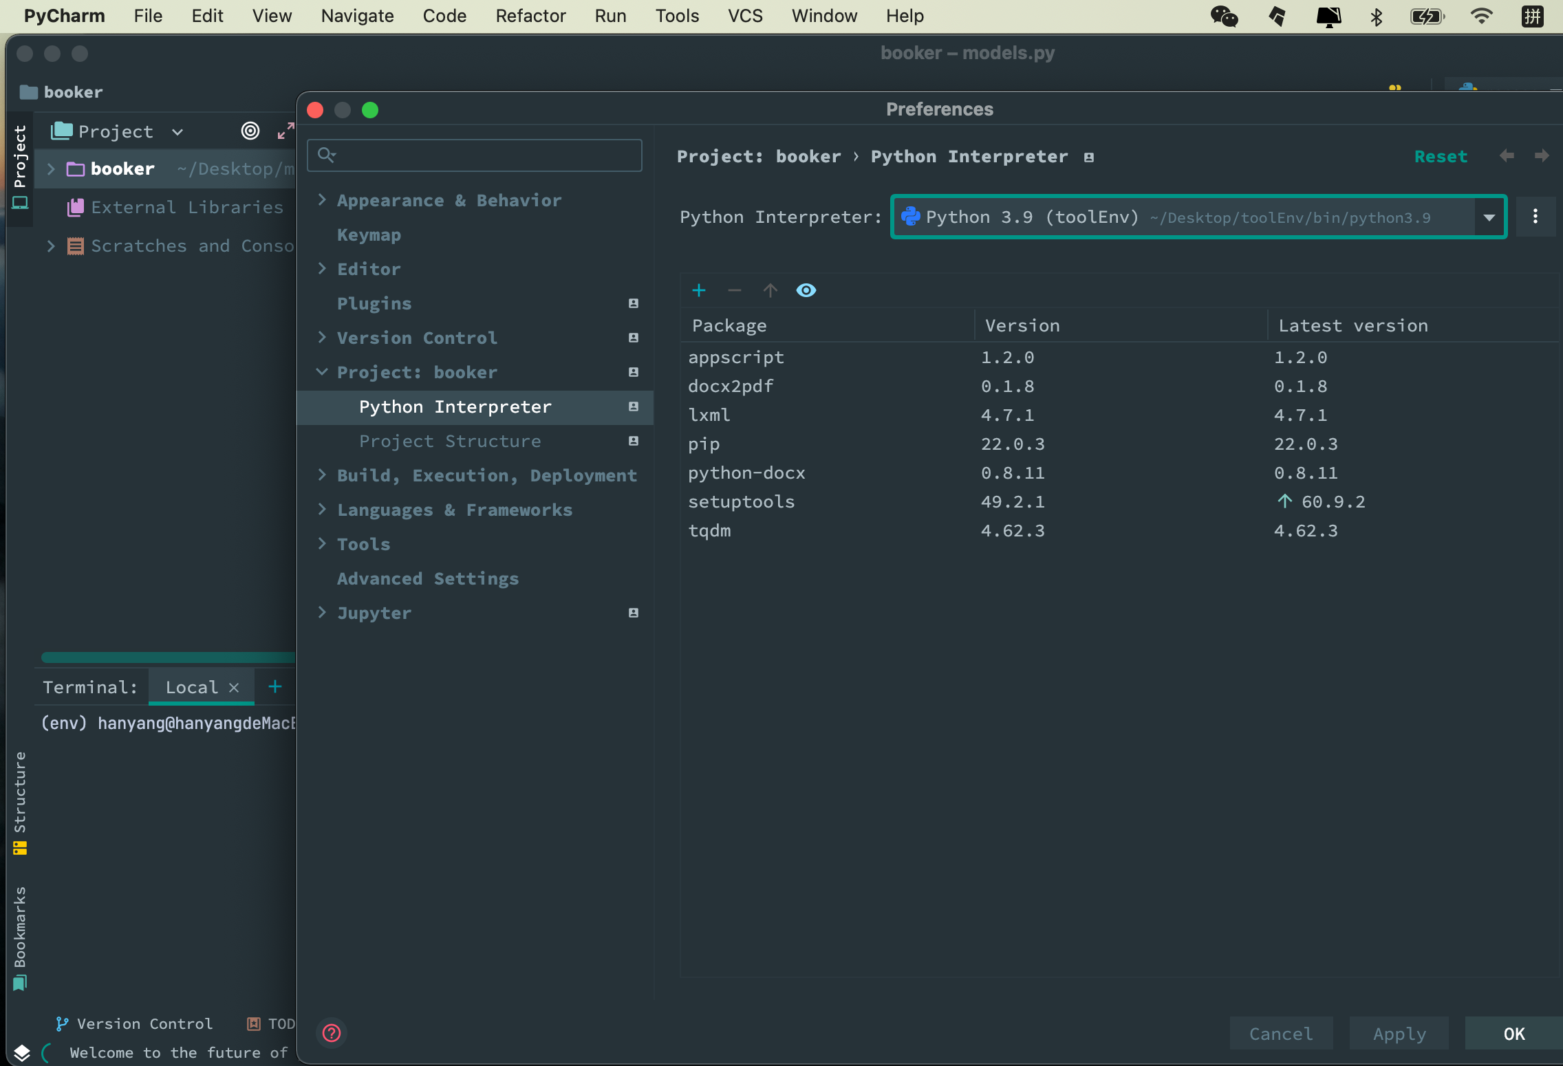
Task: Open the interpreter three-dot options menu
Action: point(1535,217)
